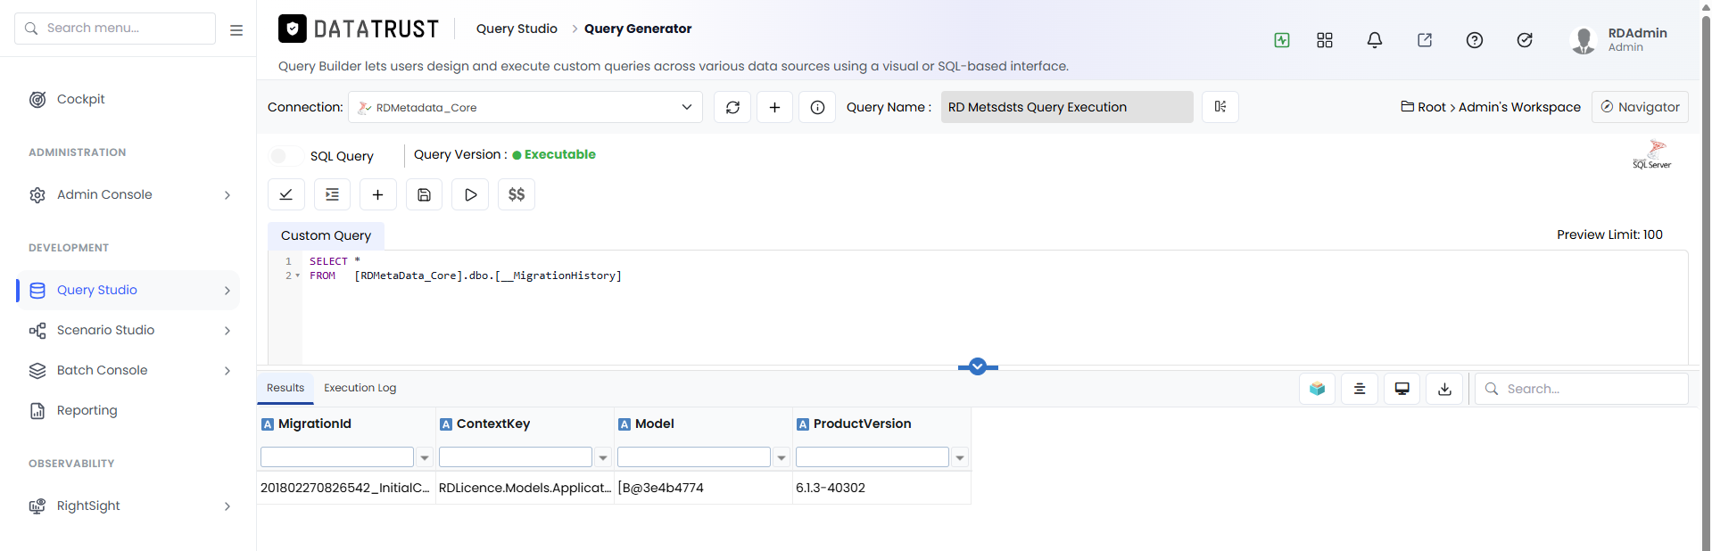
Task: Open the apps grid icon in header
Action: pyautogui.click(x=1325, y=40)
